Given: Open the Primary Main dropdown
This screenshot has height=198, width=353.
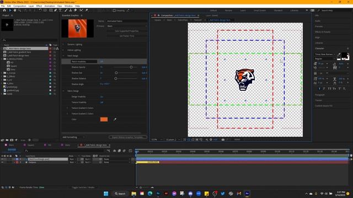Looking at the screenshot, I should pos(126,26).
